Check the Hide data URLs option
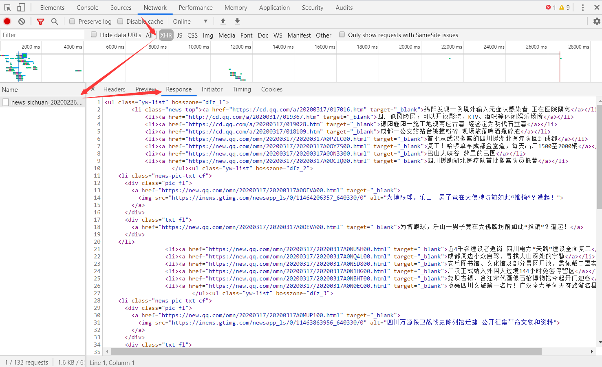The image size is (602, 367). 94,35
